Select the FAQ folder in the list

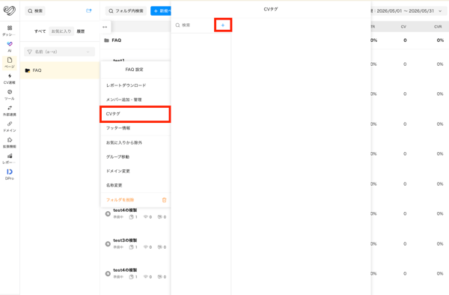(x=60, y=70)
